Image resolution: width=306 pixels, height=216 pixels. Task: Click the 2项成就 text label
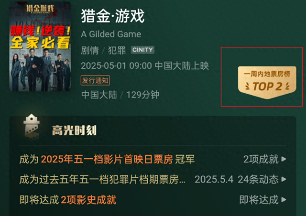261,159
